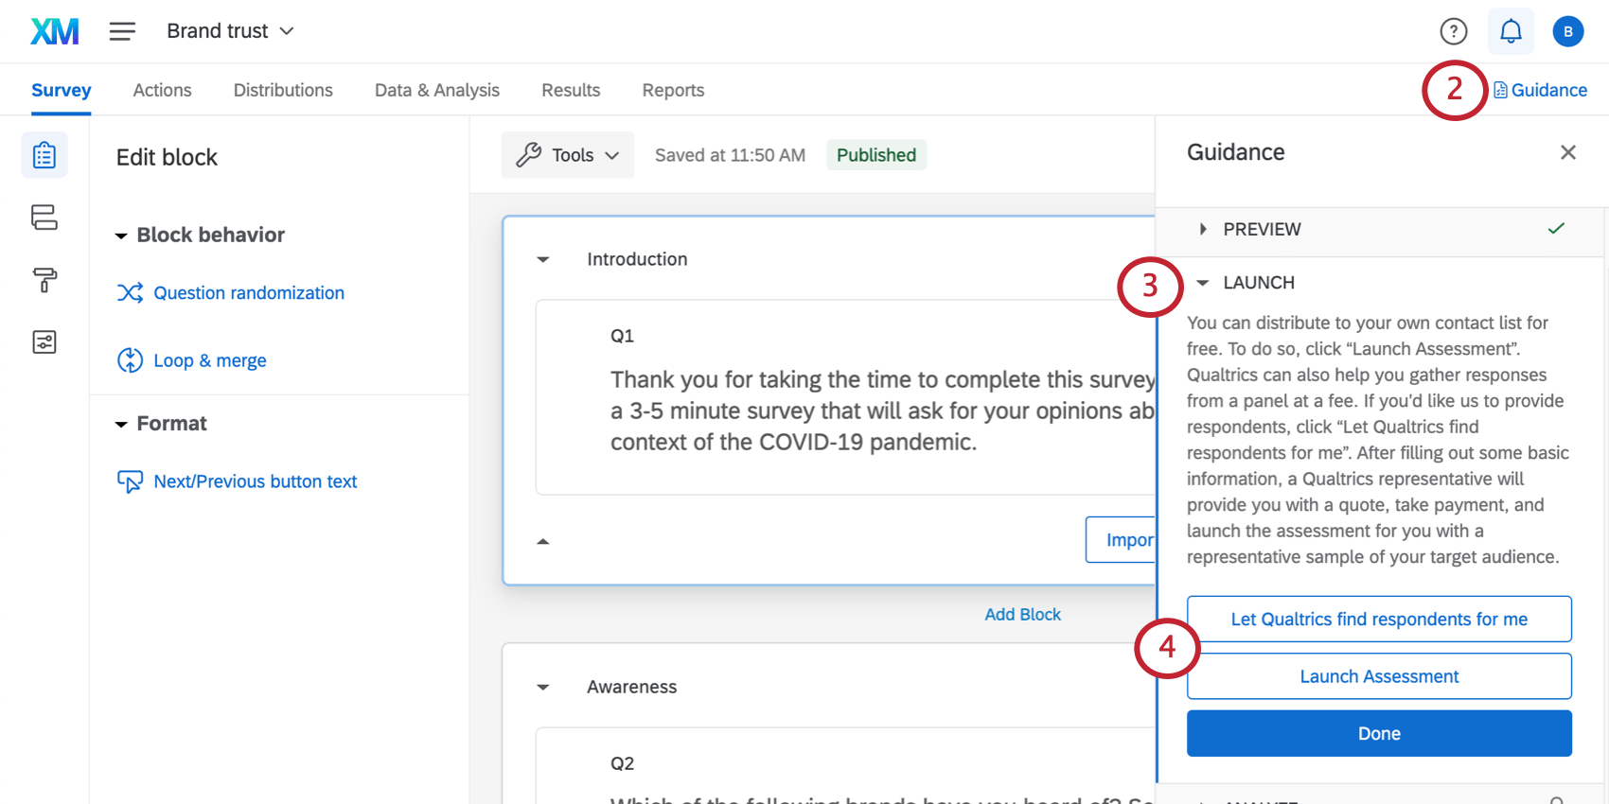Click the XM logo icon
The image size is (1609, 804).
55,31
